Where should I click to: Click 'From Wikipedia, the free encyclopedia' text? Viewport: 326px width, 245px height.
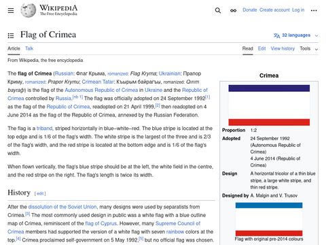click(46, 61)
